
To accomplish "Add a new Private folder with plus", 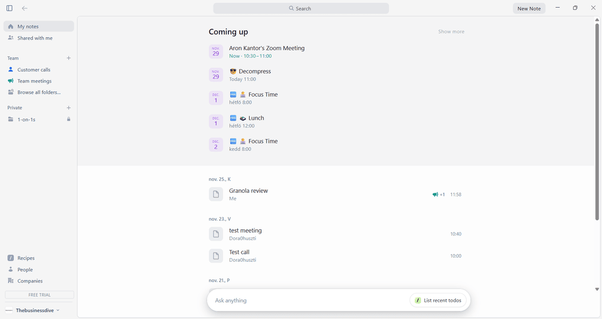I will coord(68,108).
